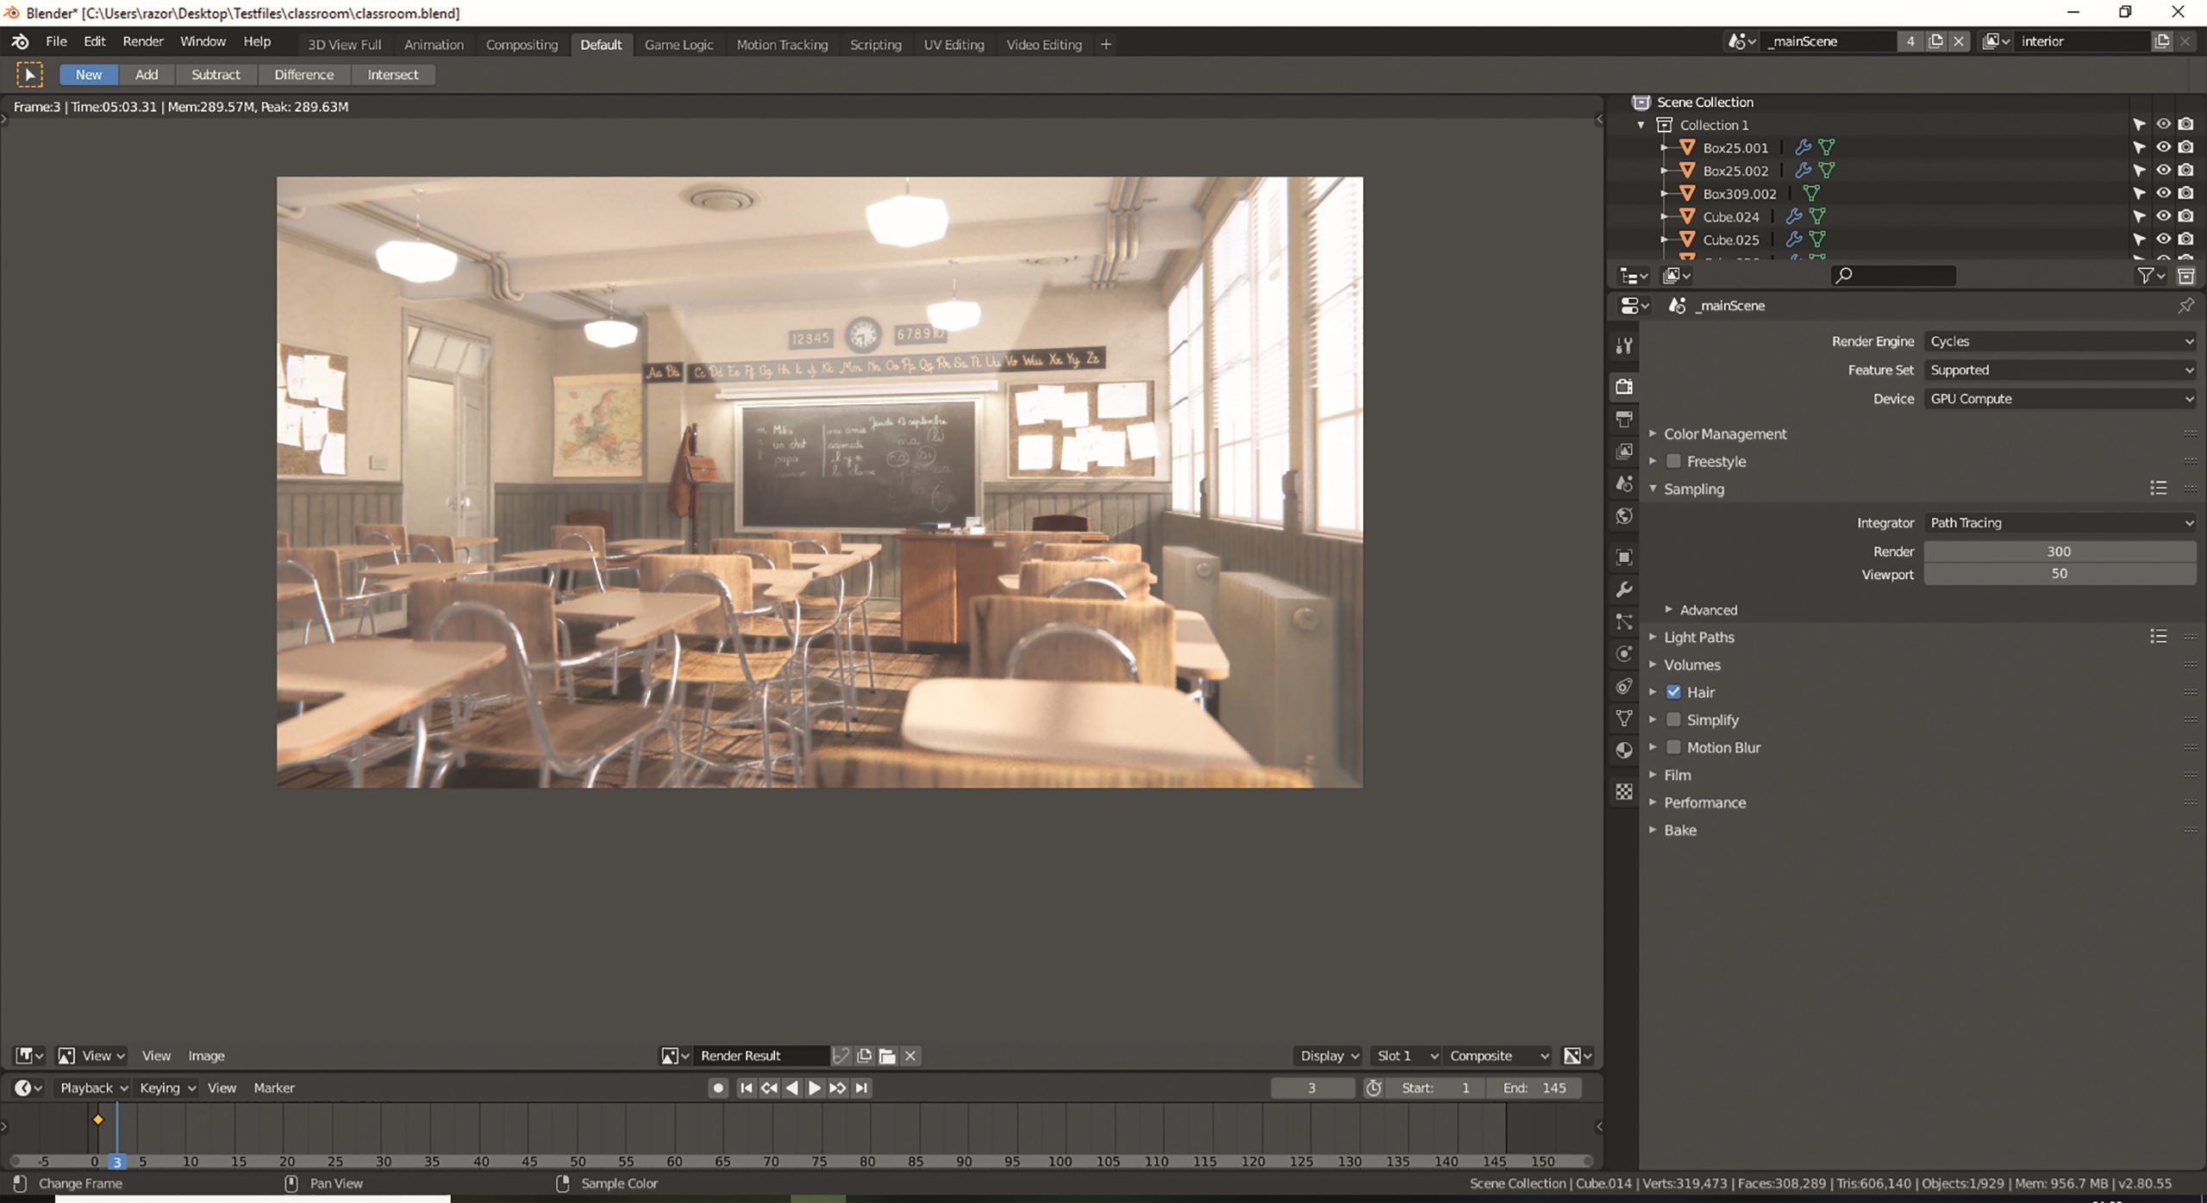Image resolution: width=2207 pixels, height=1203 pixels.
Task: Enable the Motion Blur checkbox
Action: point(1673,747)
